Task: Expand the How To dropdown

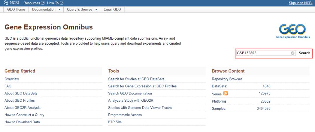Action: 55,3
